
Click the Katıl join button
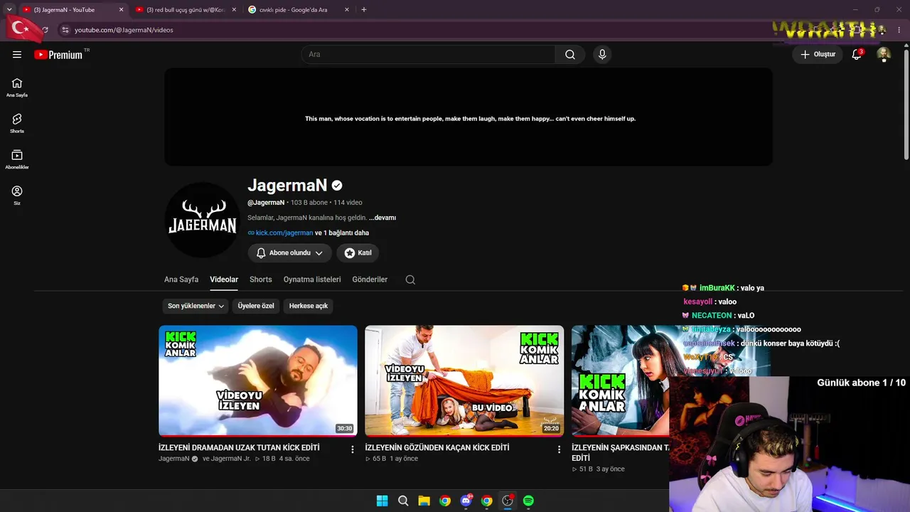tap(358, 252)
